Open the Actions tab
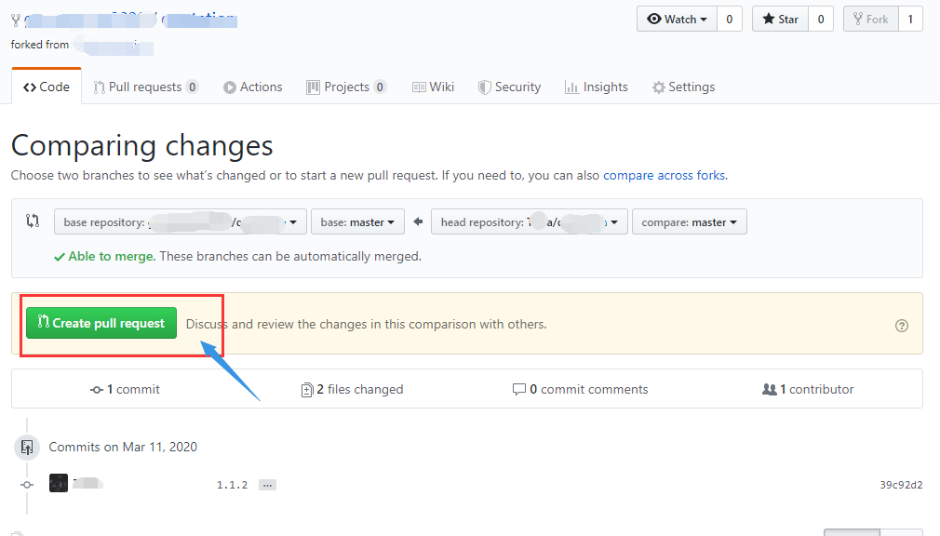The width and height of the screenshot is (940, 536). (x=252, y=87)
